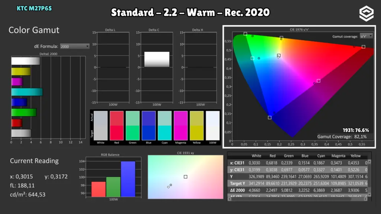Select the Red column header in table

273,156
